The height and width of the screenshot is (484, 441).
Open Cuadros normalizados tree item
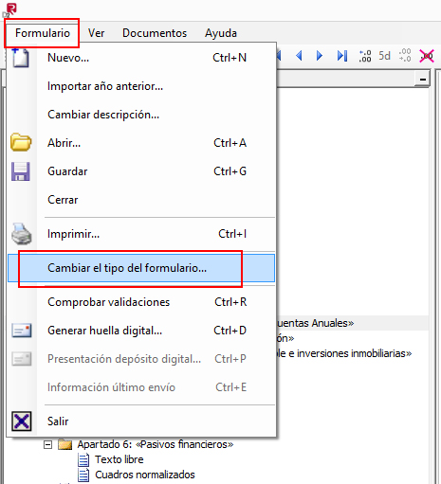[145, 475]
